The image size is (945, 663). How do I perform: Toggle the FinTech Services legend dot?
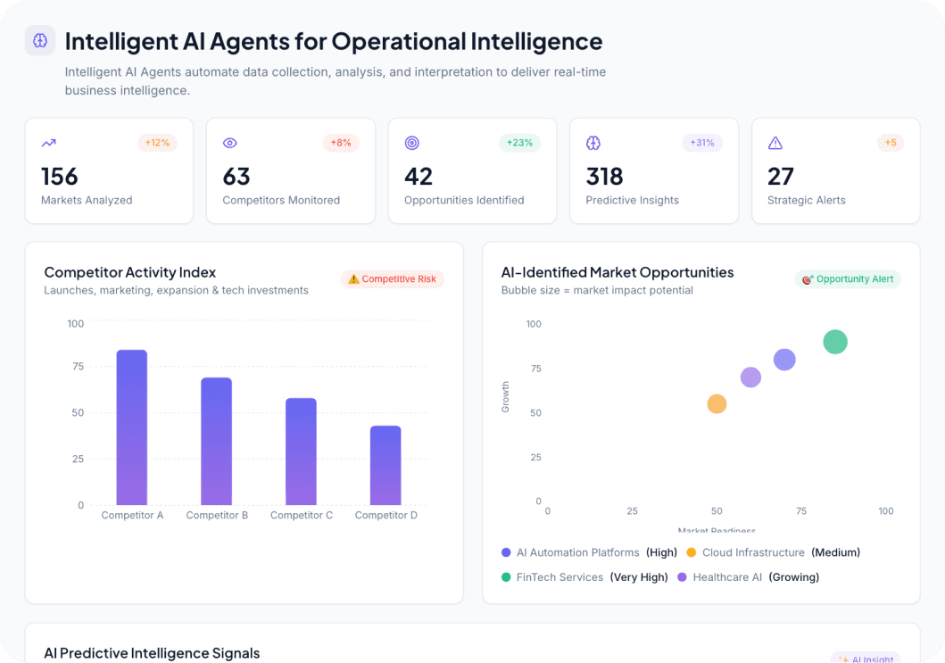coord(506,577)
